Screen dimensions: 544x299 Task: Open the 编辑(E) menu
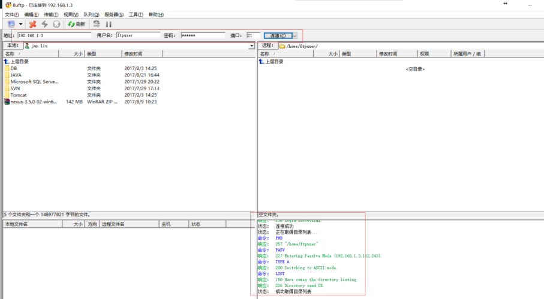coord(31,14)
